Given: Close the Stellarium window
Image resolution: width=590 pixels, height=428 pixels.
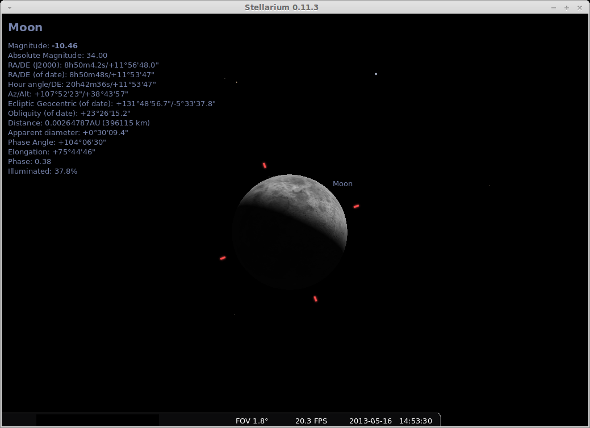Looking at the screenshot, I should pos(580,7).
